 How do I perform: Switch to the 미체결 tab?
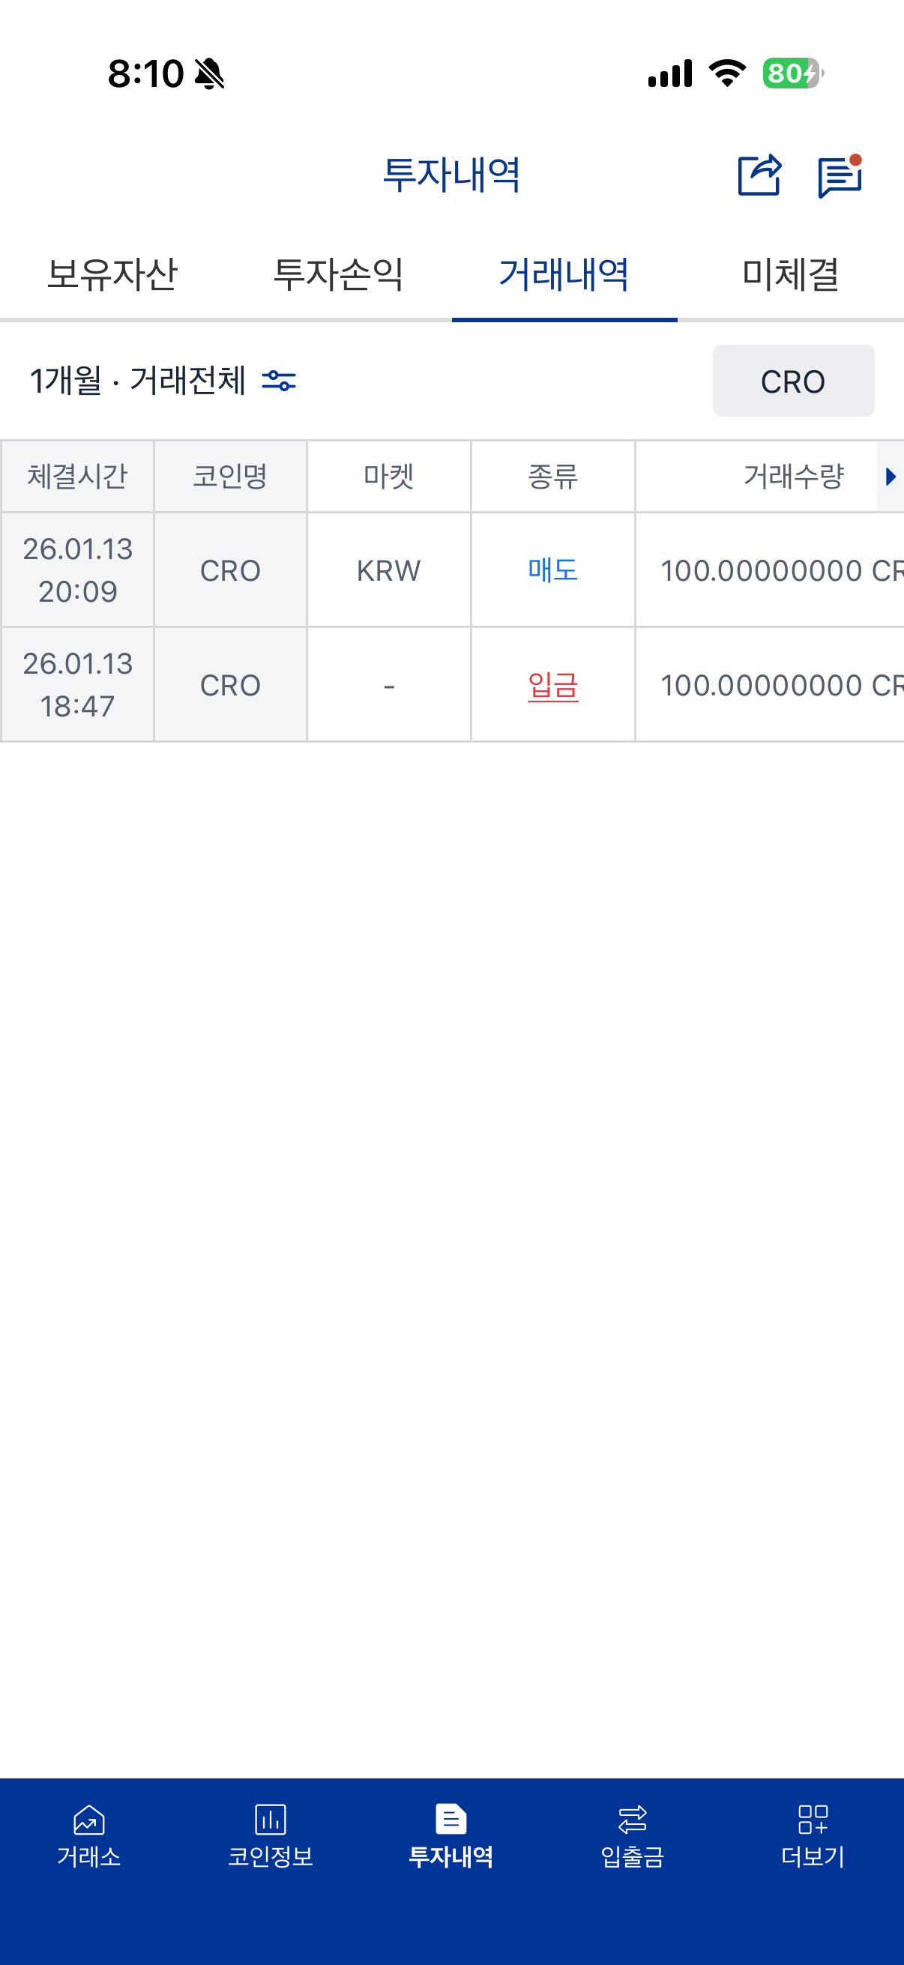(x=790, y=274)
